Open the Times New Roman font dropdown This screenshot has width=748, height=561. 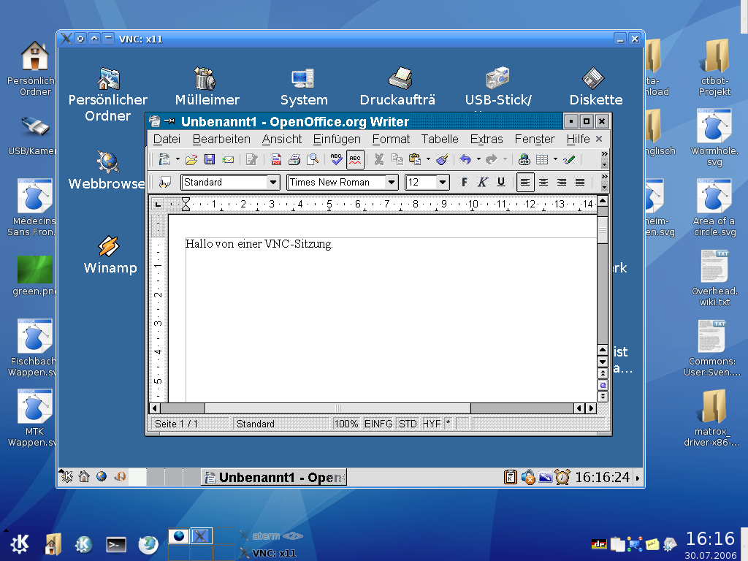coord(391,182)
